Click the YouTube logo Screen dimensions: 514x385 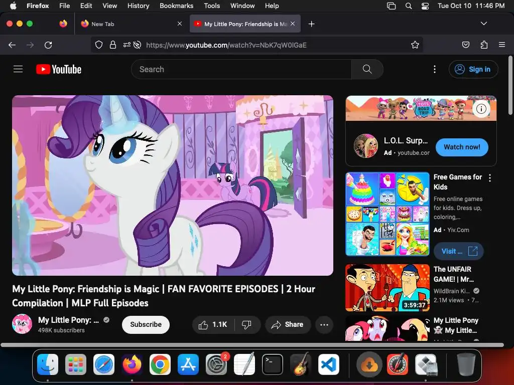point(59,69)
